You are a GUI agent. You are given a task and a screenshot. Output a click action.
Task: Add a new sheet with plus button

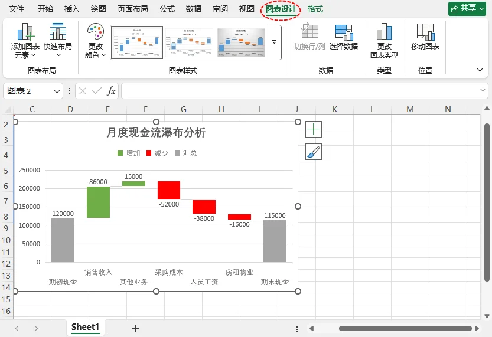coord(135,328)
